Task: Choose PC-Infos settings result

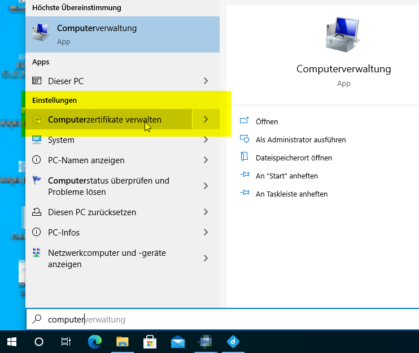Action: click(x=64, y=233)
